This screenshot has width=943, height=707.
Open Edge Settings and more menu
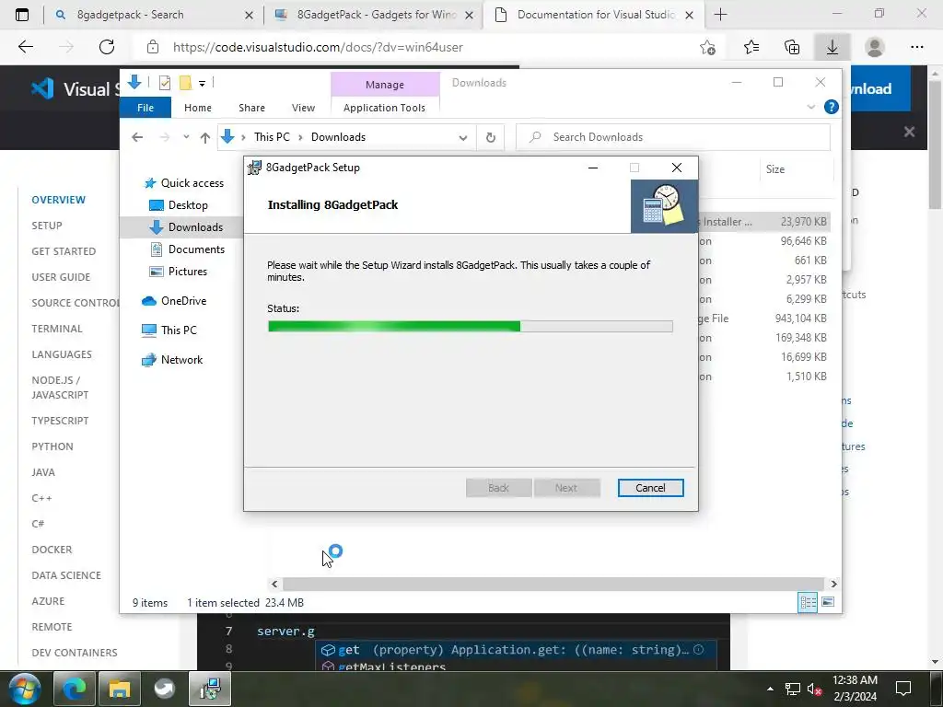pos(917,48)
